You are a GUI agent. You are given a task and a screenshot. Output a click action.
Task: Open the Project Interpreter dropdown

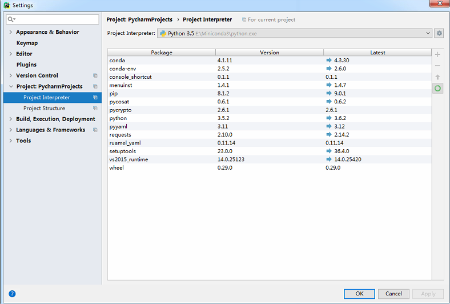click(295, 33)
